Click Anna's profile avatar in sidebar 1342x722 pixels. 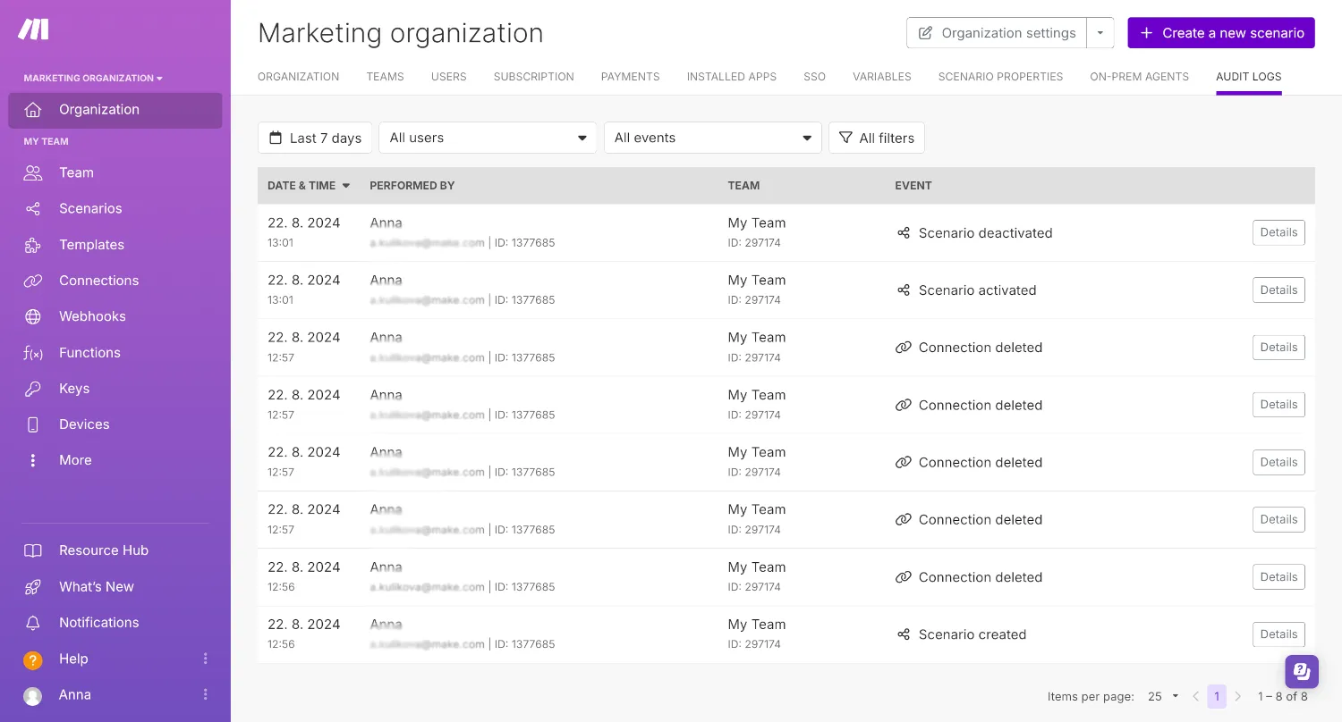(x=33, y=696)
